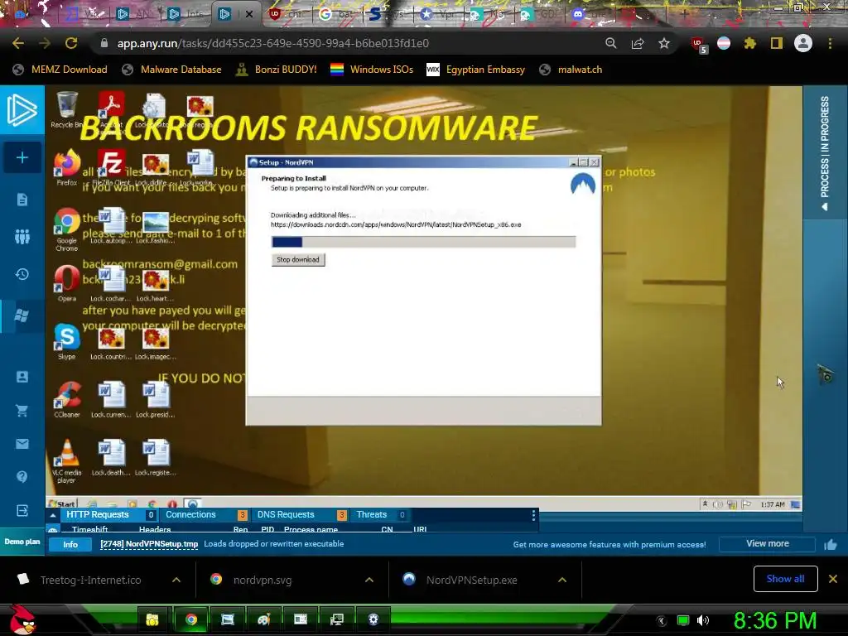Click the Skype desktop icon

point(67,342)
